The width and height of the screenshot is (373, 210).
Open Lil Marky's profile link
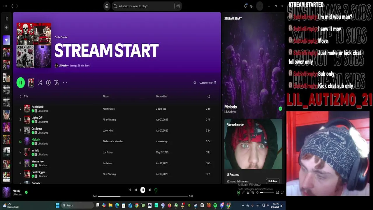tap(63, 66)
